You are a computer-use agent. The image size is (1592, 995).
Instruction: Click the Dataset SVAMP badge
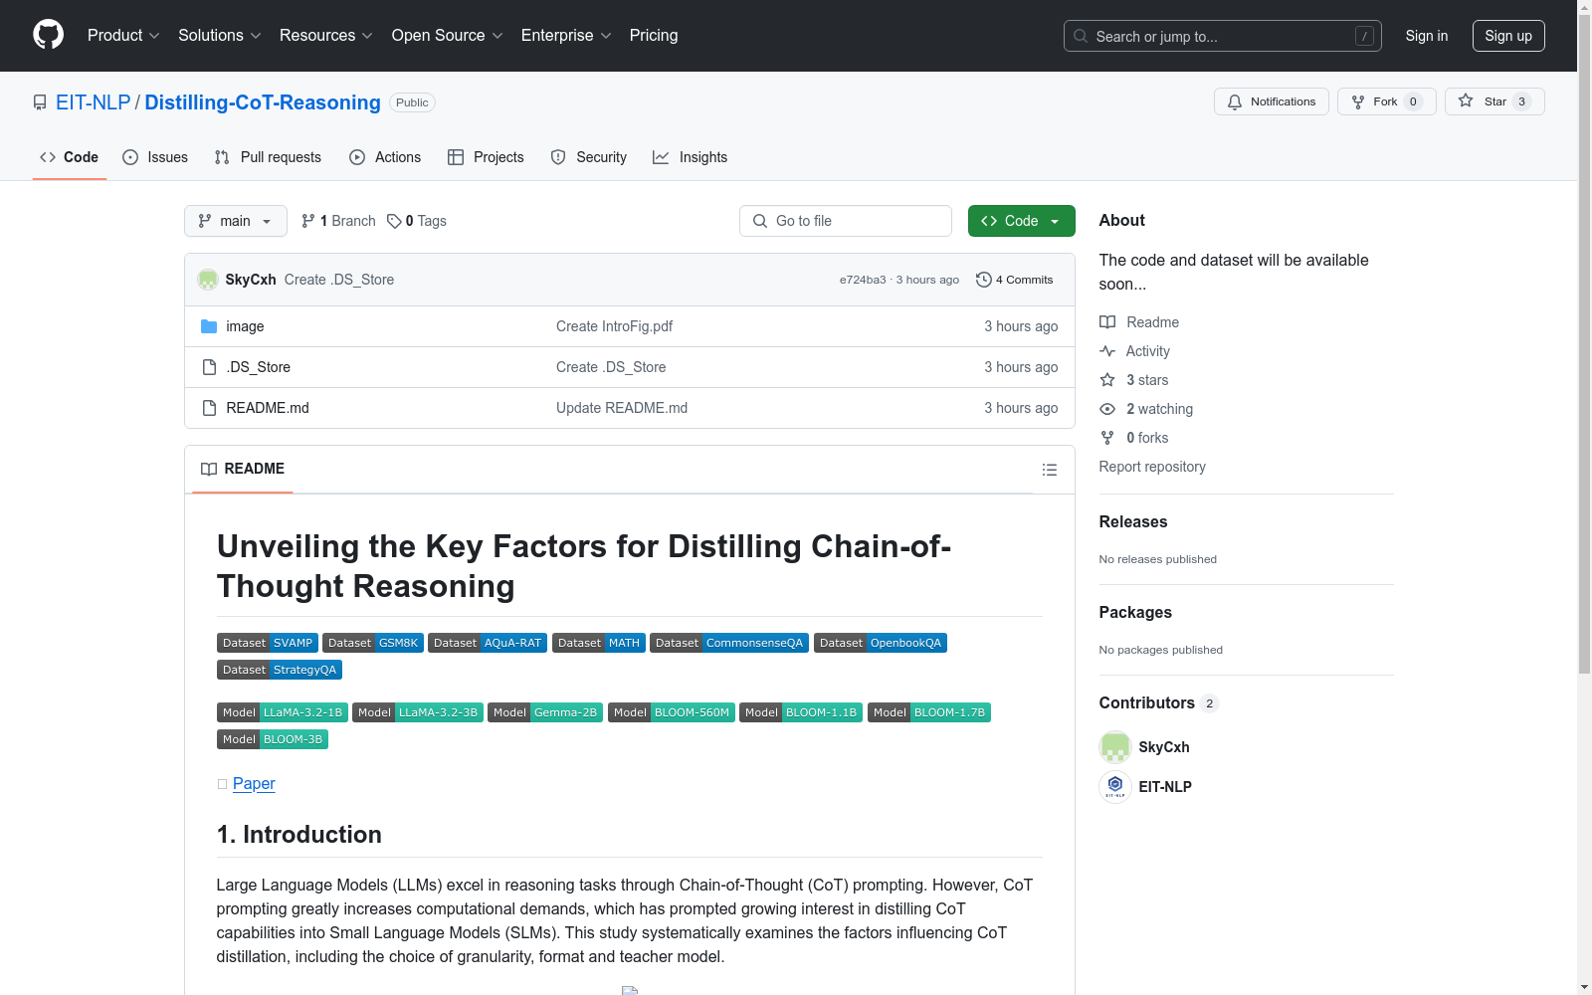tap(268, 643)
